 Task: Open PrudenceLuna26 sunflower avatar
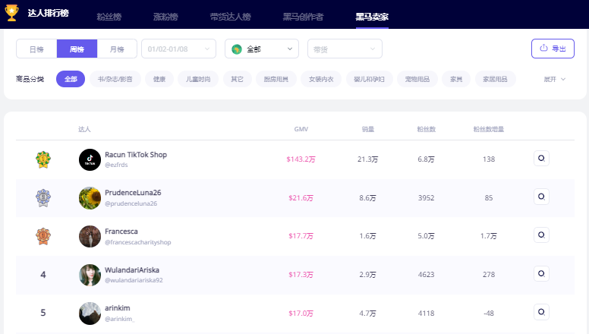tap(90, 198)
